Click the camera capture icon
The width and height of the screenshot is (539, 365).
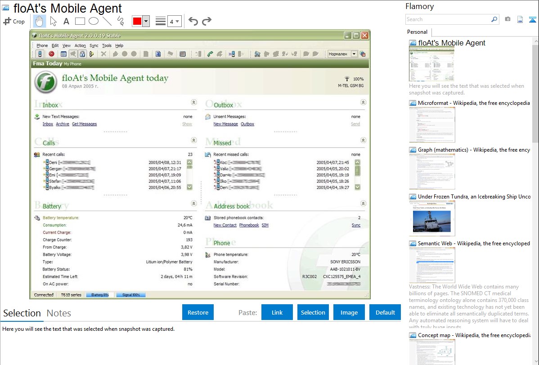click(x=508, y=19)
